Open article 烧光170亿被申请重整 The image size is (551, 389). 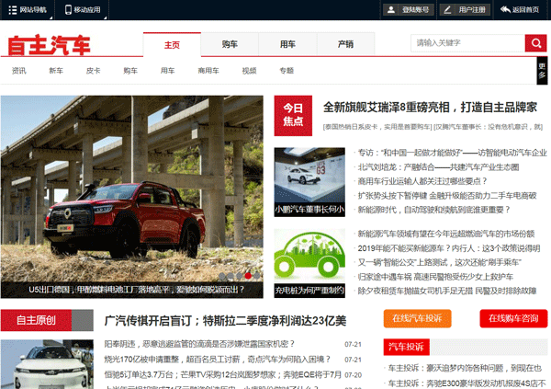(x=218, y=360)
